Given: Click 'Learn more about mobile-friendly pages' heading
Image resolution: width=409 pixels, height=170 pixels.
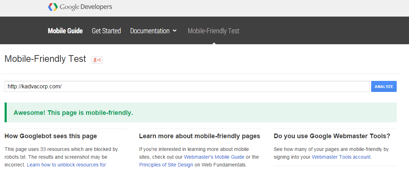Looking at the screenshot, I should coord(200,136).
